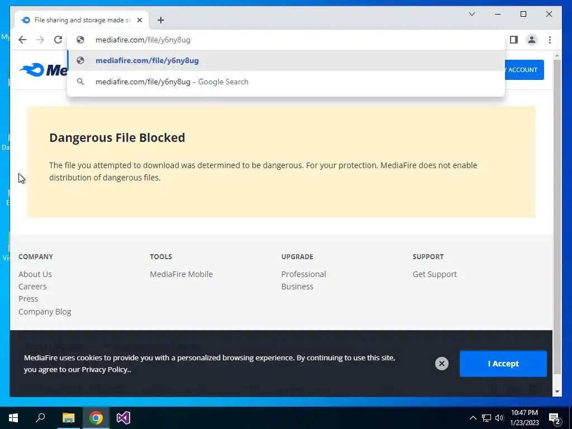The height and width of the screenshot is (429, 572).
Task: Select mediafire.com/file/y6ny8ug URL suggestion
Action: (x=286, y=60)
